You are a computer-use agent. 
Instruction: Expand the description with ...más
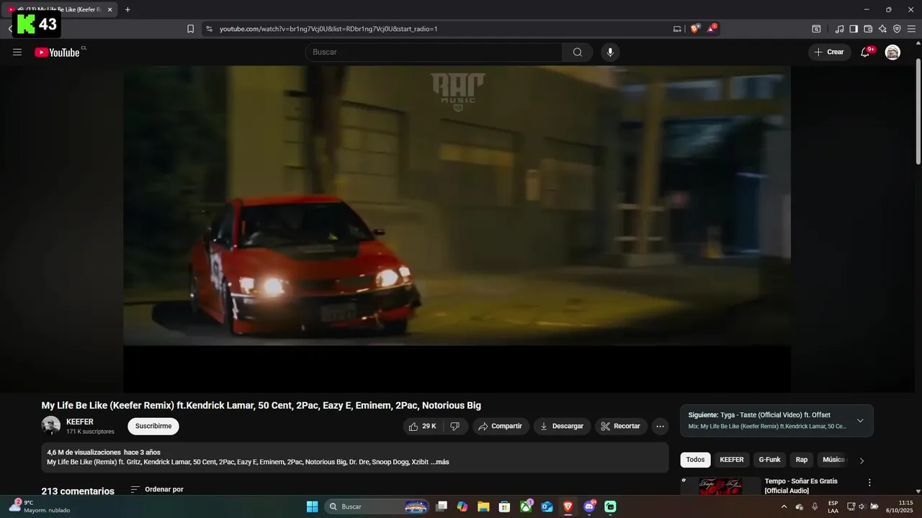pos(440,462)
